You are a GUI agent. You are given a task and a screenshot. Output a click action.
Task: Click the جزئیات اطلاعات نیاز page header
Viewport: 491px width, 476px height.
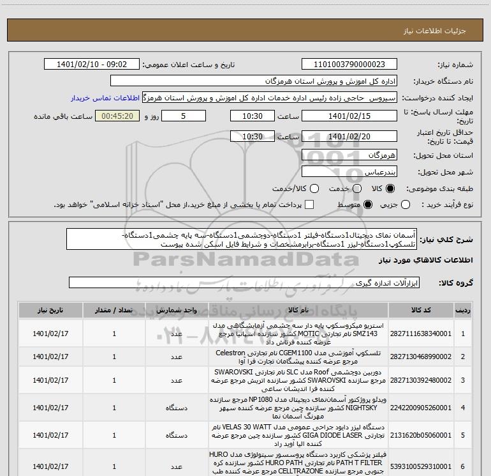(x=434, y=31)
